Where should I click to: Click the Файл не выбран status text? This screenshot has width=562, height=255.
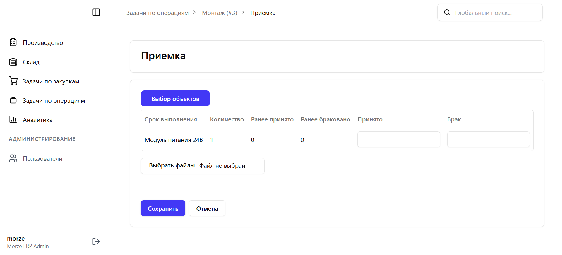pos(222,166)
